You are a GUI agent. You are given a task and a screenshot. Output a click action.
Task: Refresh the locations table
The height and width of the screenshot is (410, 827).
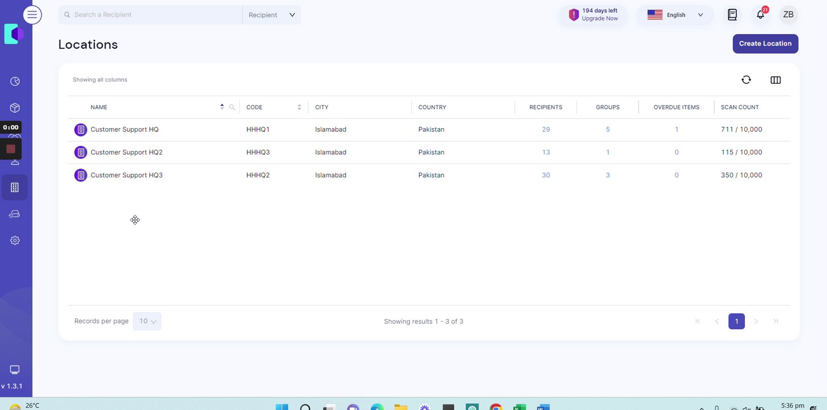click(x=746, y=80)
